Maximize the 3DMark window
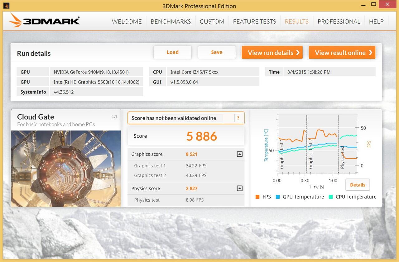Screen dimensions: 399x262 (374, 5)
